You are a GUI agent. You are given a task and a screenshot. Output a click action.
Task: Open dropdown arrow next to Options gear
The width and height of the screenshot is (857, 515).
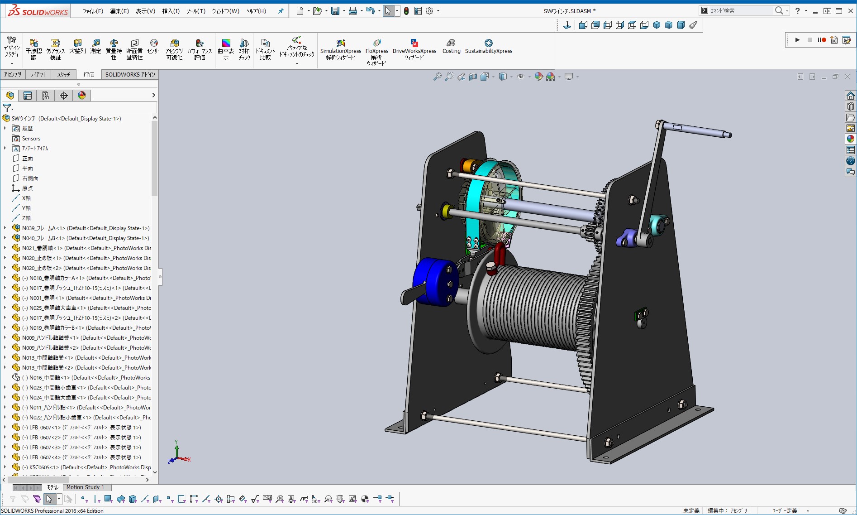[x=438, y=11]
